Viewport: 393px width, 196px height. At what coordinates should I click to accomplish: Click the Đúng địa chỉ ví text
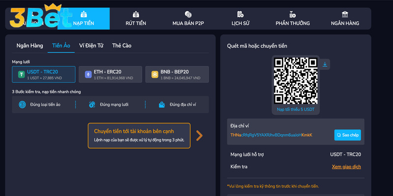[183, 105]
